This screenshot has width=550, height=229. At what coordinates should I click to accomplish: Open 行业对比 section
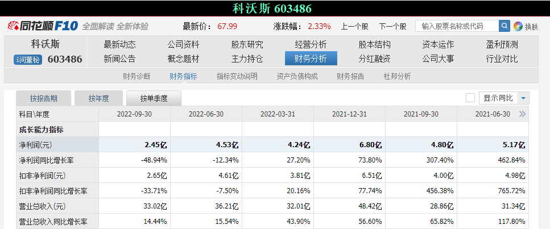(502, 59)
